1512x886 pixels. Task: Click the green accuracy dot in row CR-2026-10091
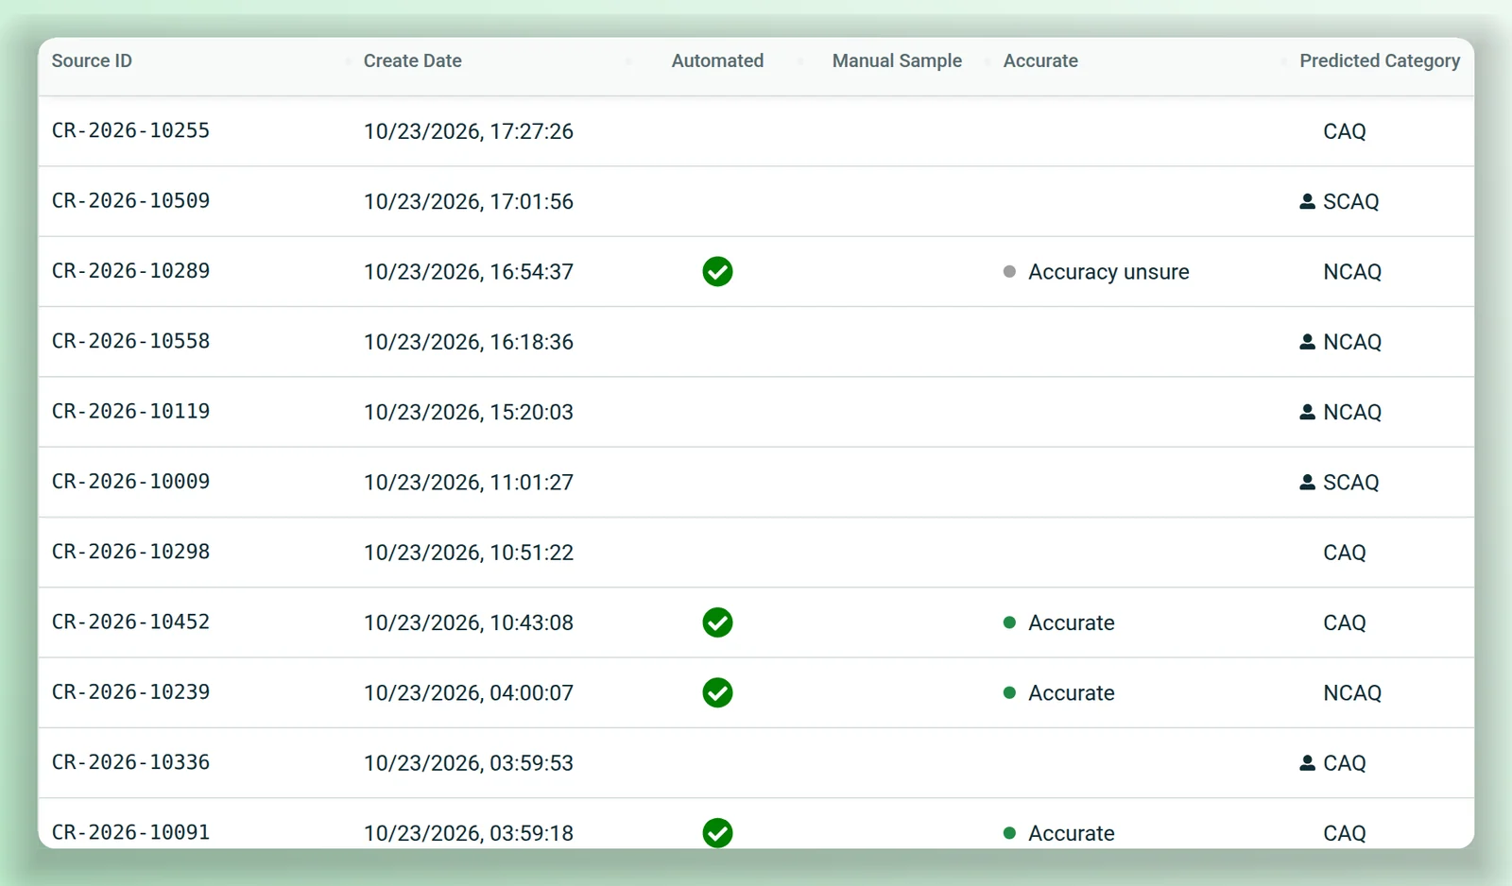pos(1009,833)
